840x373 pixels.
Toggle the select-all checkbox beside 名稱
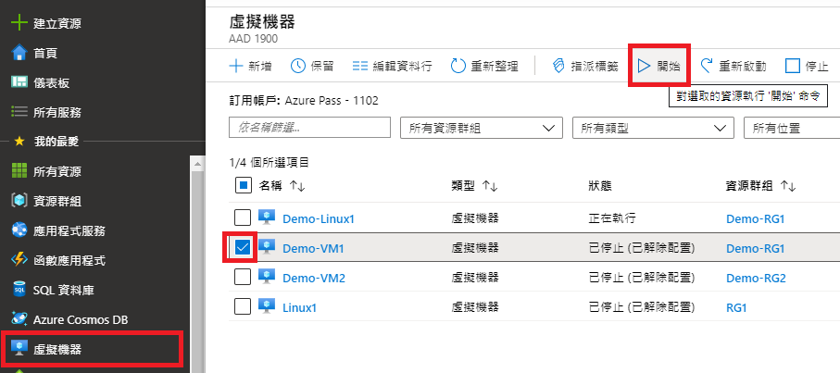[242, 186]
